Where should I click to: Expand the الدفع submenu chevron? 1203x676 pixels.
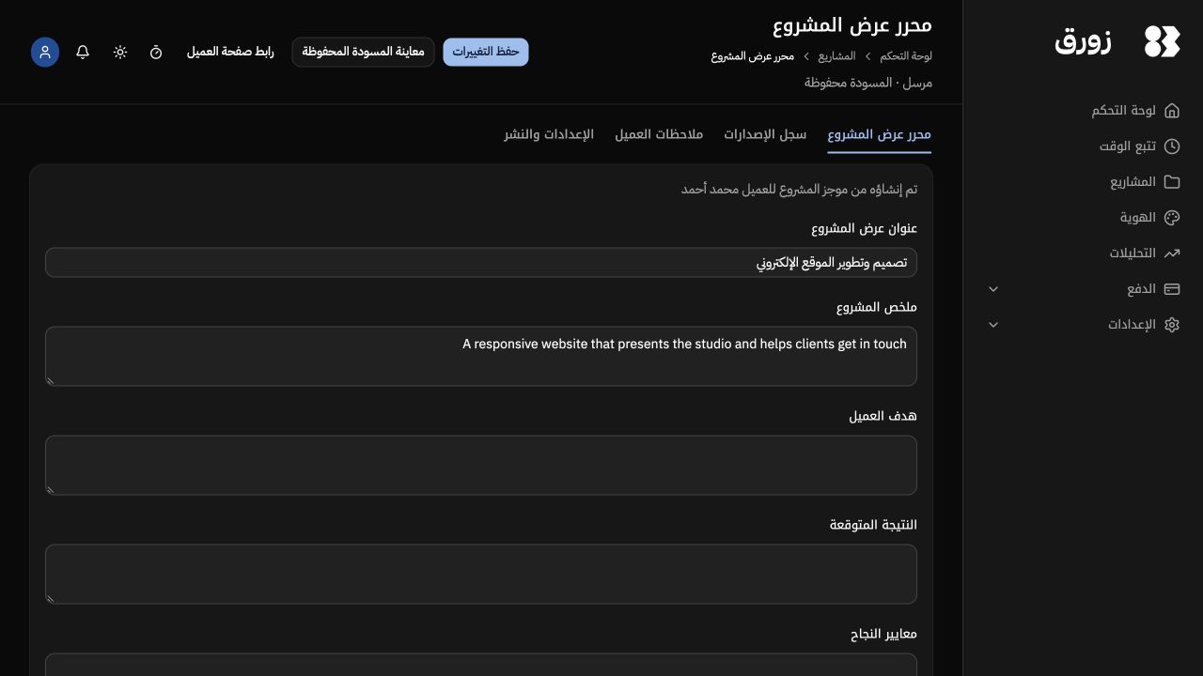993,289
